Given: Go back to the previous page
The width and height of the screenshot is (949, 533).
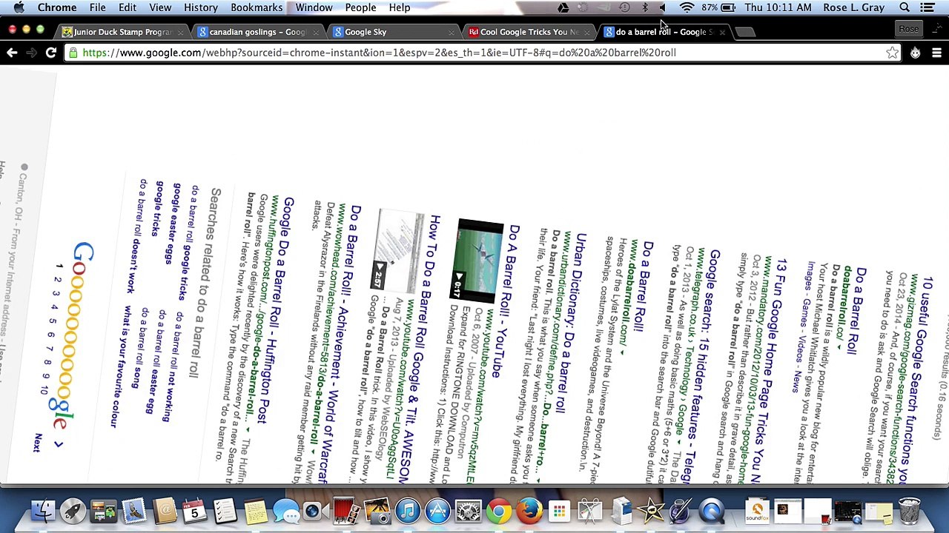Looking at the screenshot, I should pyautogui.click(x=12, y=53).
